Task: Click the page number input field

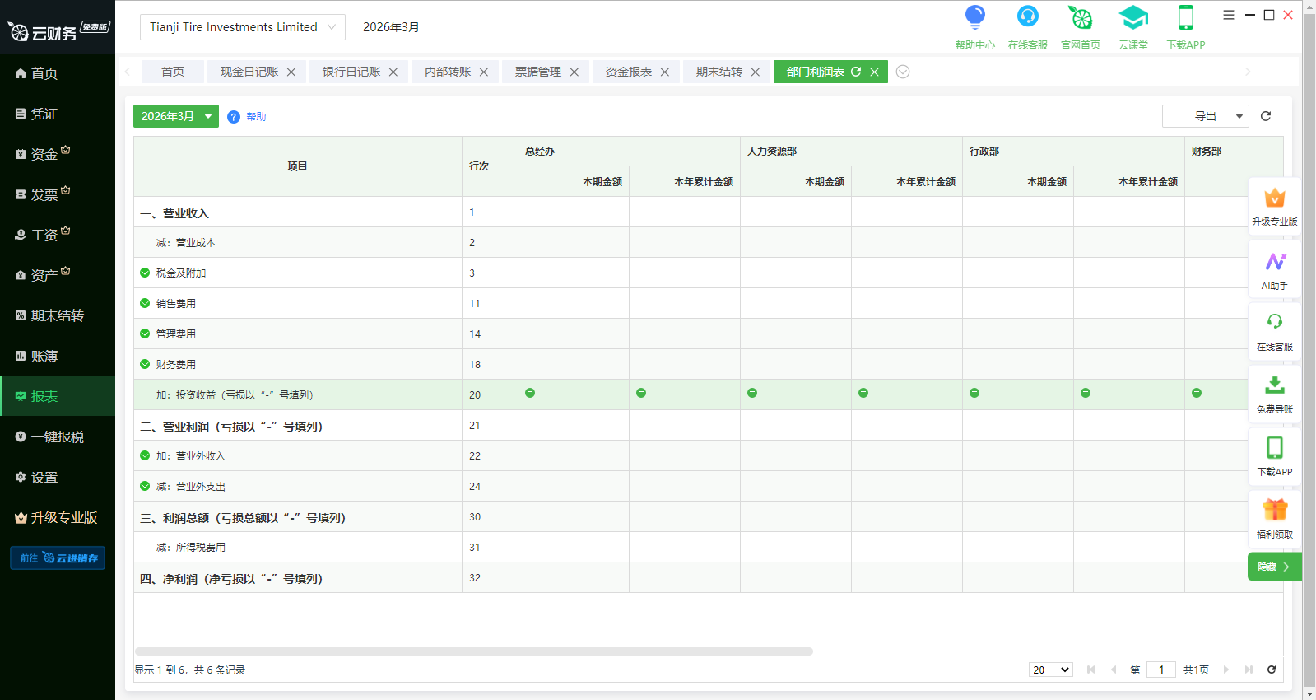Action: click(1161, 670)
